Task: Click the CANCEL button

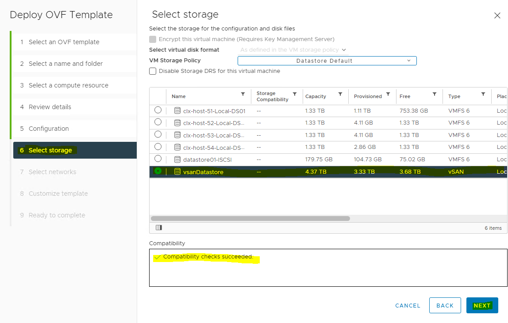Action: 408,305
